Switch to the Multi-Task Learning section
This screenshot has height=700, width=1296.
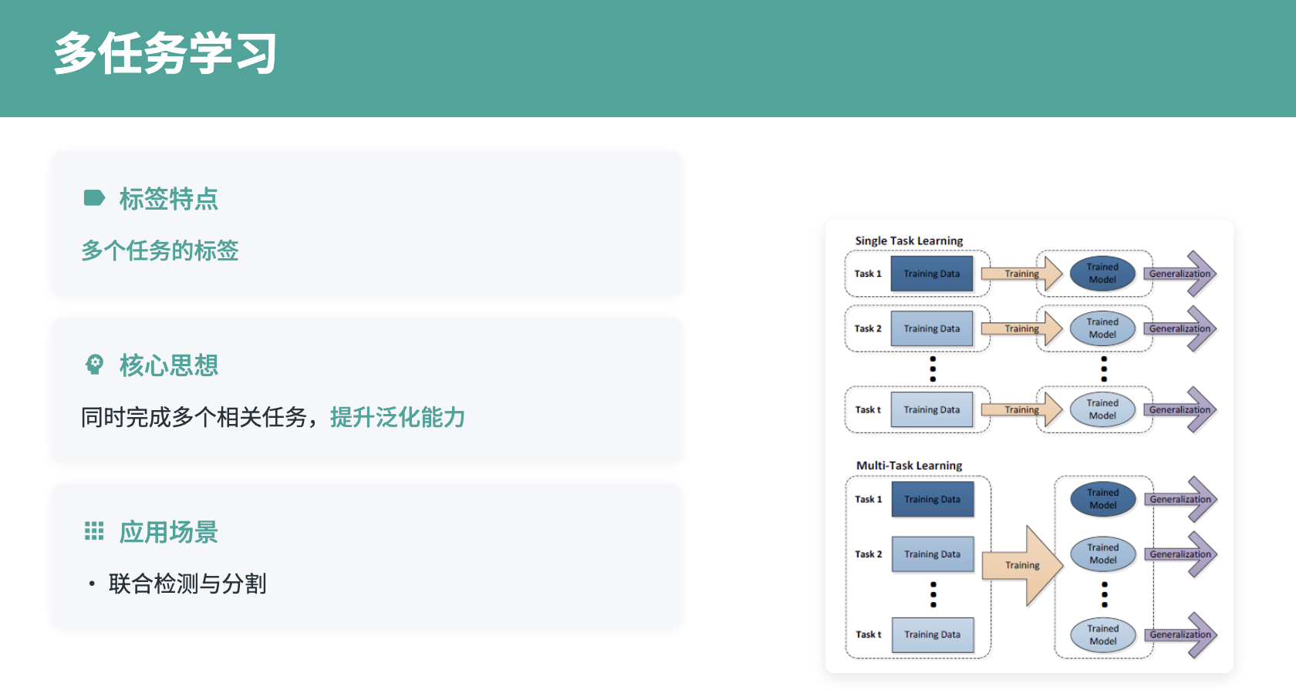point(909,465)
